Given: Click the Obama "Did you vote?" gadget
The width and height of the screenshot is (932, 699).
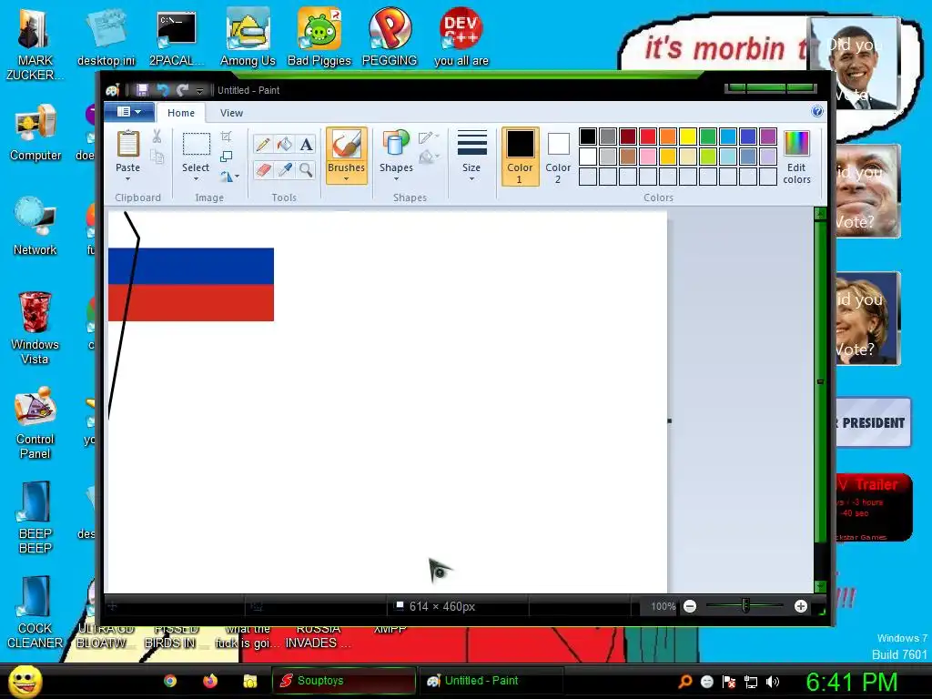Looking at the screenshot, I should click(855, 65).
